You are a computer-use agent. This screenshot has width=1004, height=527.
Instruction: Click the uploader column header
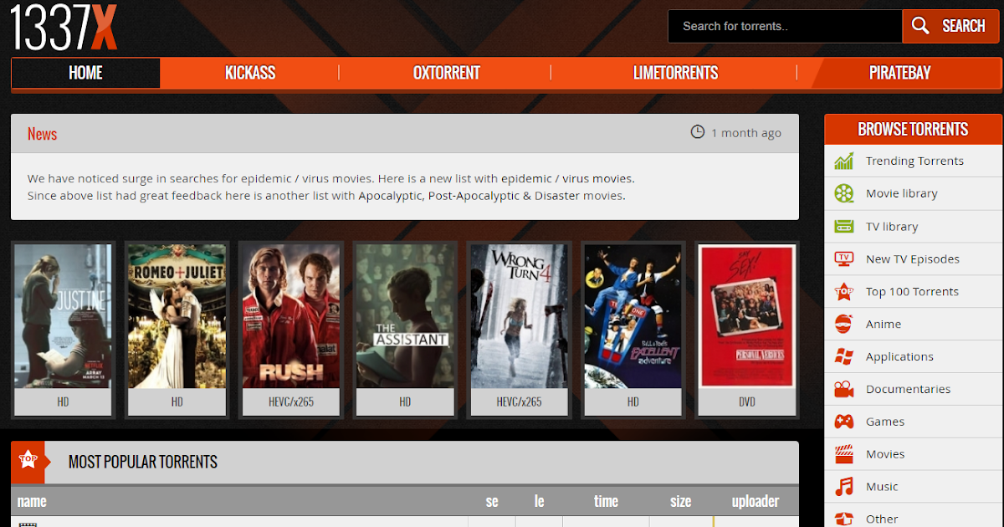coord(756,501)
